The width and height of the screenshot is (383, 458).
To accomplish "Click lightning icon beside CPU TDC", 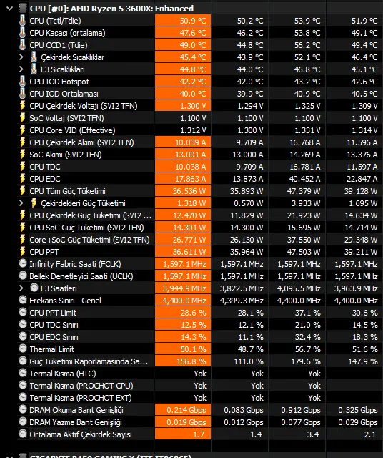I will pyautogui.click(x=22, y=167).
